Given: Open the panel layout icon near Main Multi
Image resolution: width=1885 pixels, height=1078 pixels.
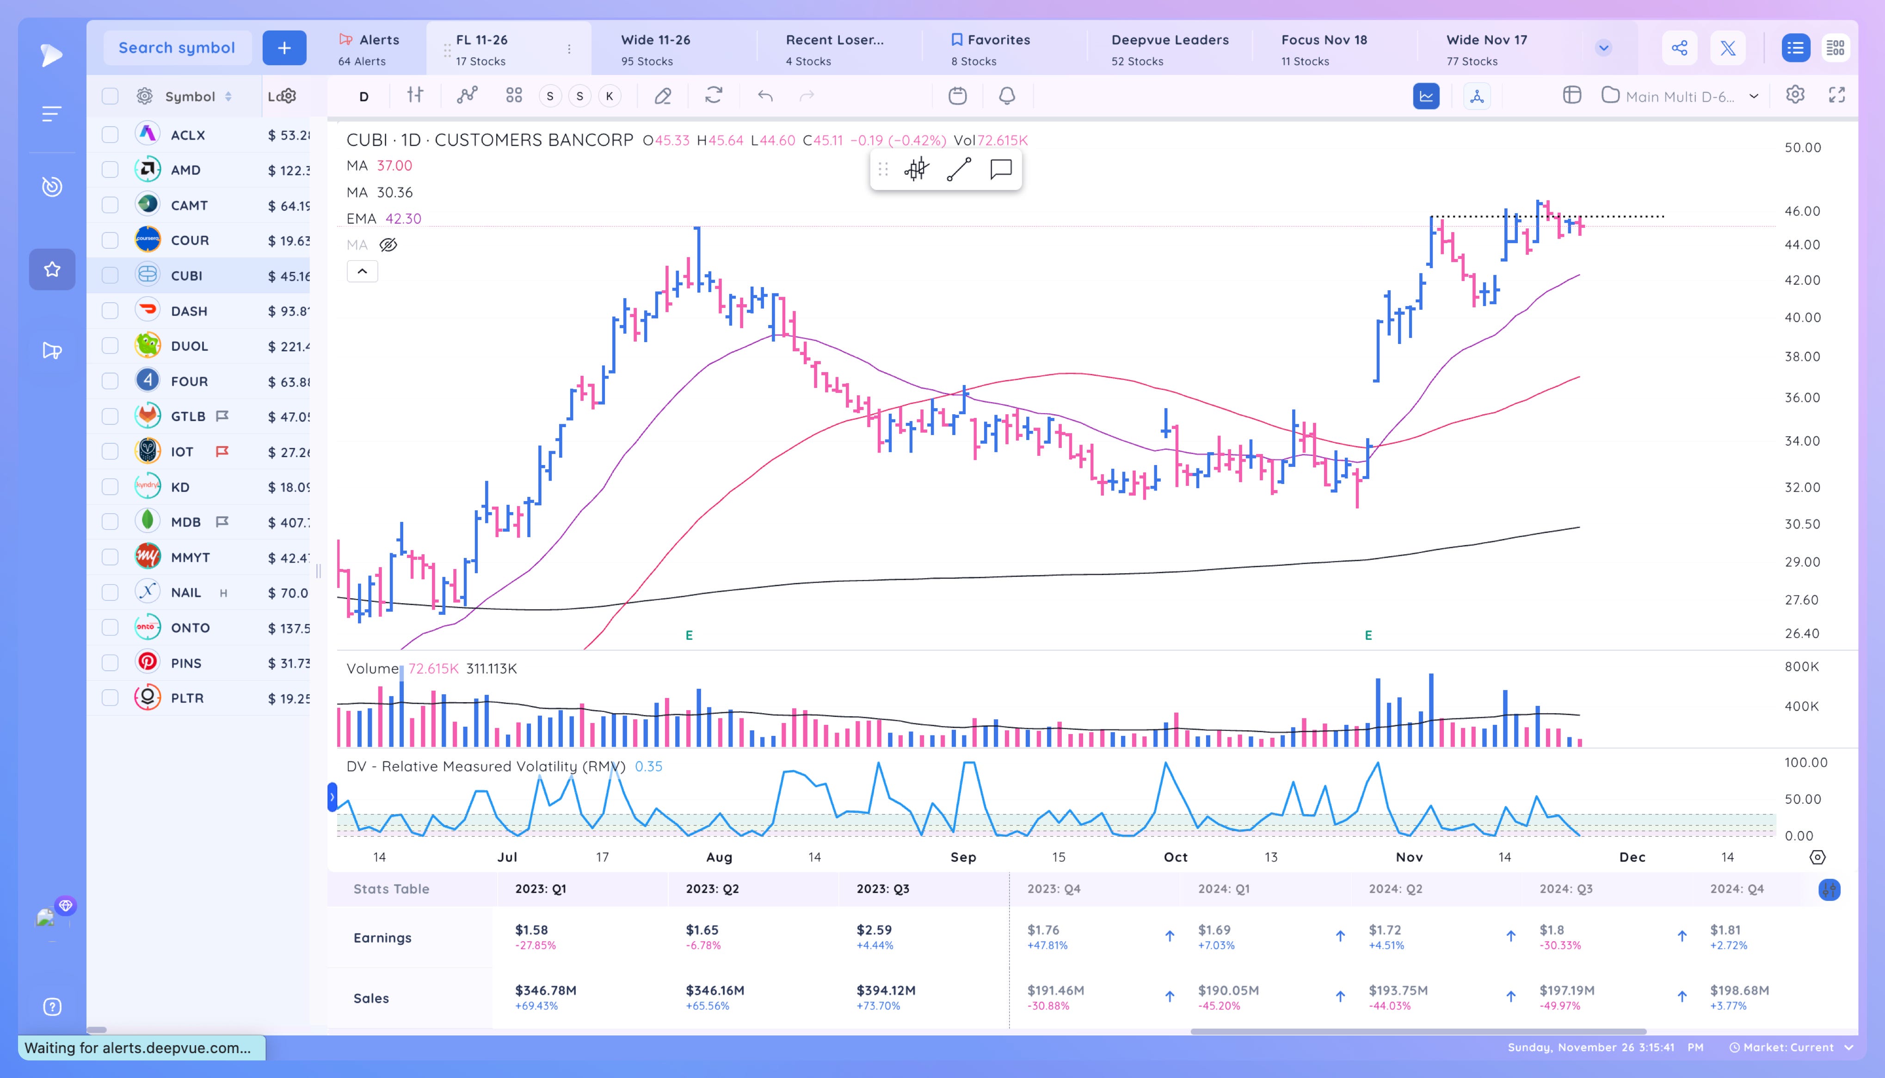Looking at the screenshot, I should tap(1572, 96).
